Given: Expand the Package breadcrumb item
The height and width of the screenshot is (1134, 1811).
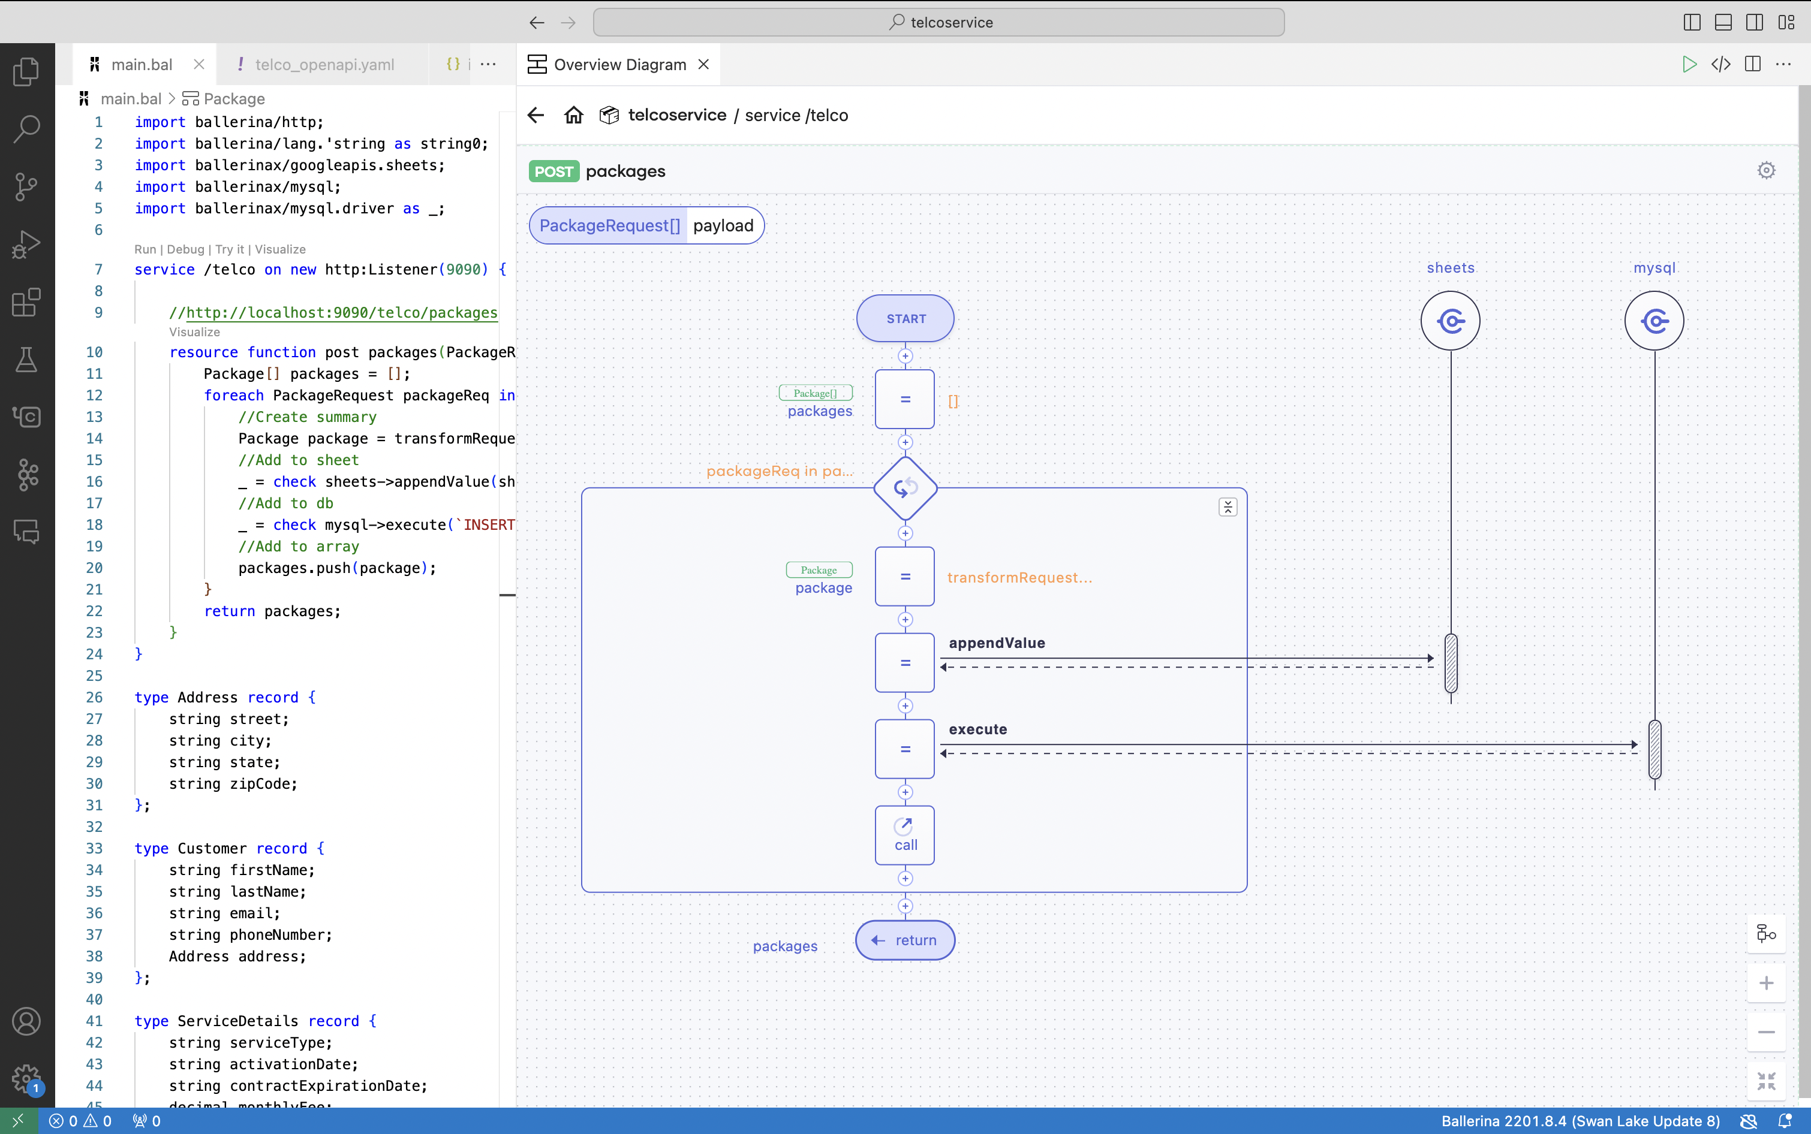Looking at the screenshot, I should 233,99.
